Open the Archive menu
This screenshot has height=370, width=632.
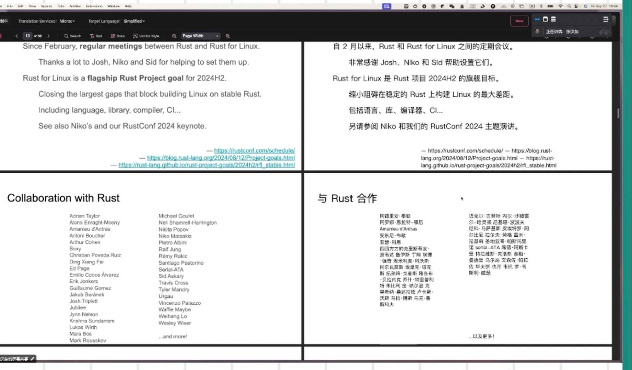coord(75,6)
